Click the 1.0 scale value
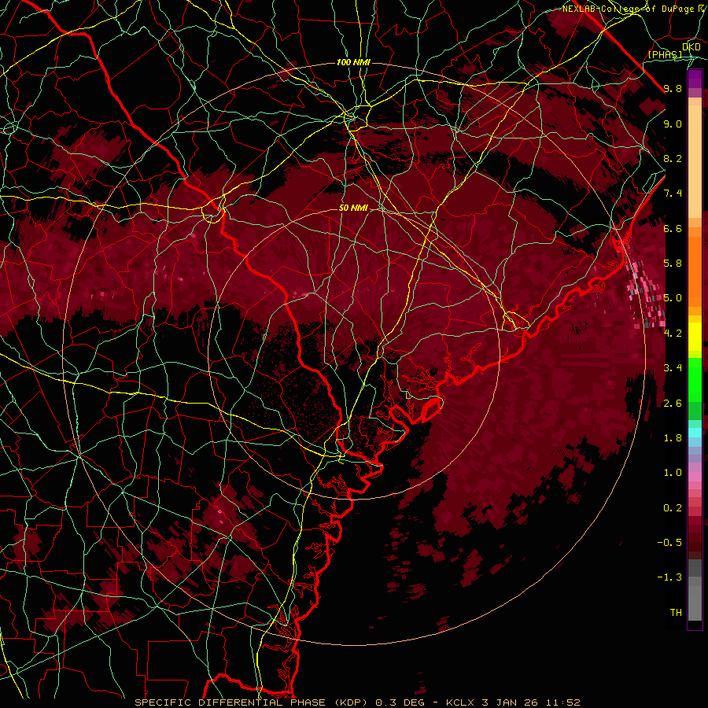 [x=673, y=473]
